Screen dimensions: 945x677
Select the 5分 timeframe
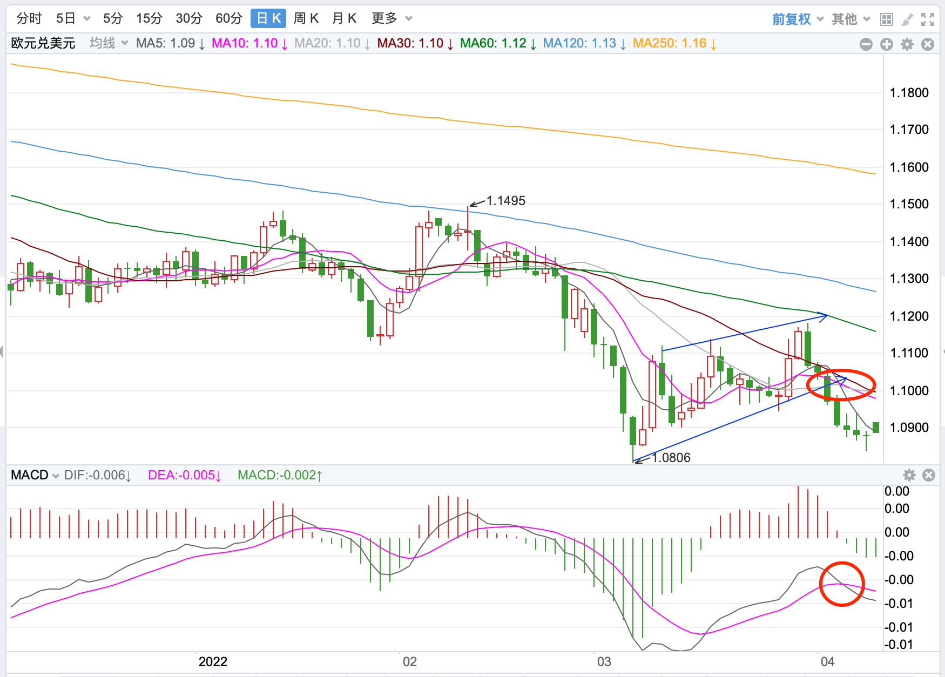[113, 18]
